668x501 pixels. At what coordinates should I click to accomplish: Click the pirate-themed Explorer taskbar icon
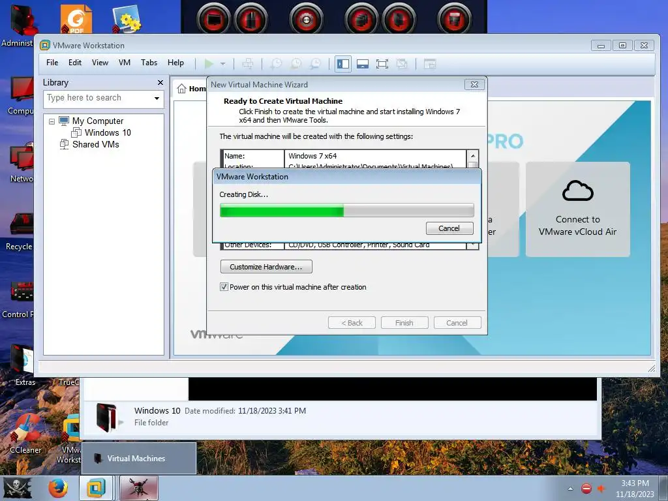[x=139, y=488]
